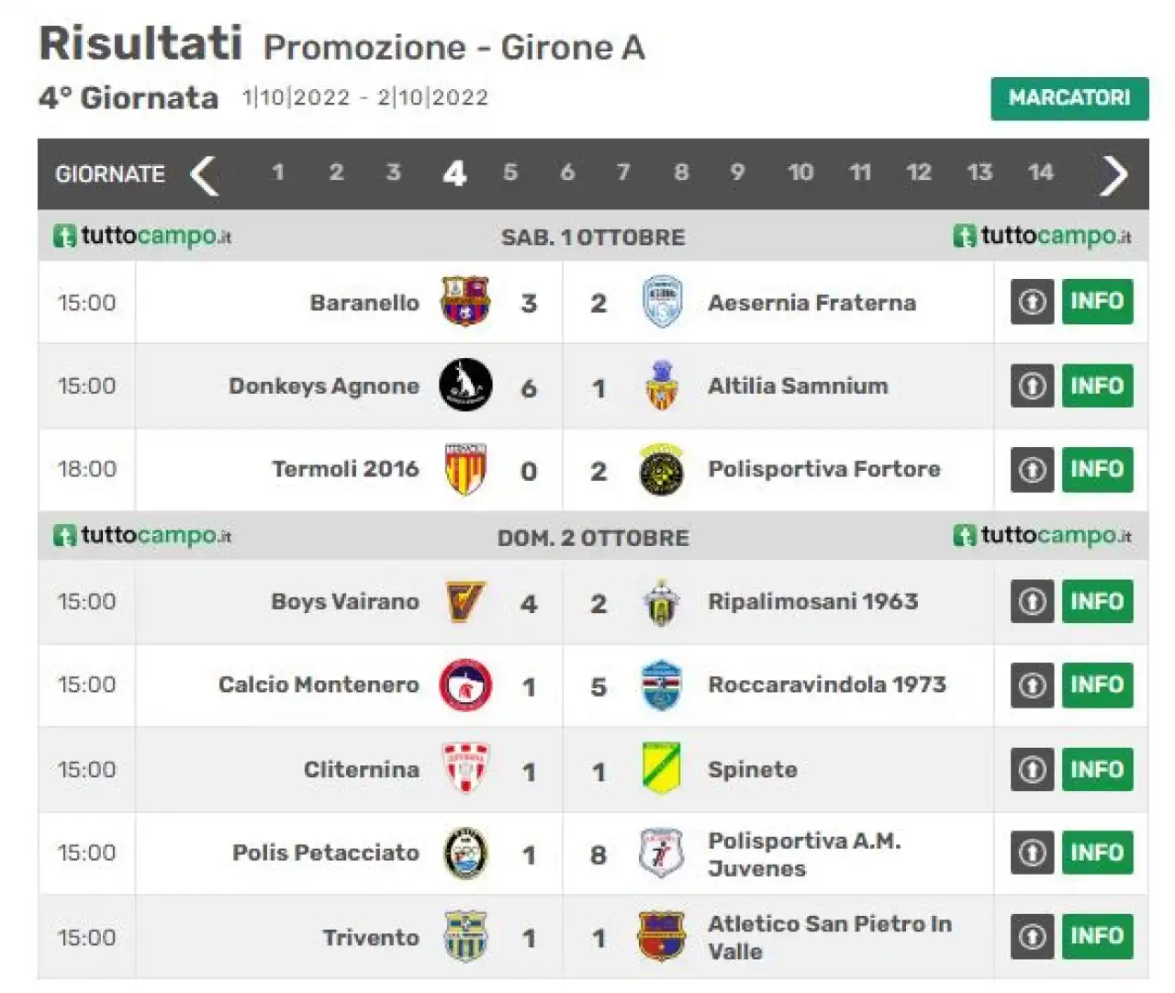Select giornata 14 in the navigation bar

(x=1040, y=173)
